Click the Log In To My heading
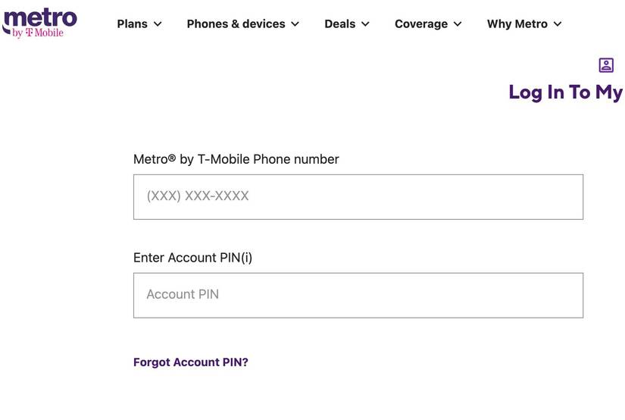The height and width of the screenshot is (420, 625). pos(565,92)
